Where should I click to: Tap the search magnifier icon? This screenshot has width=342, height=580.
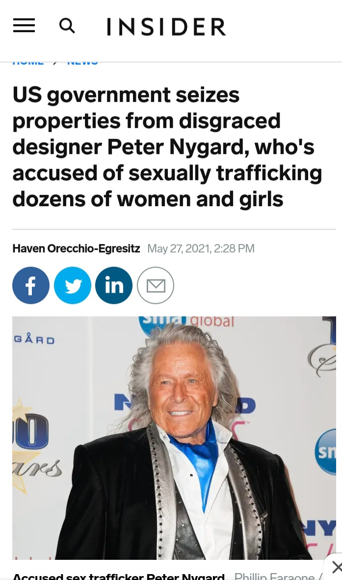67,26
